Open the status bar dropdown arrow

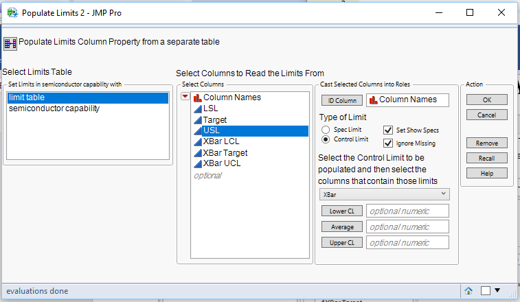[x=497, y=290]
